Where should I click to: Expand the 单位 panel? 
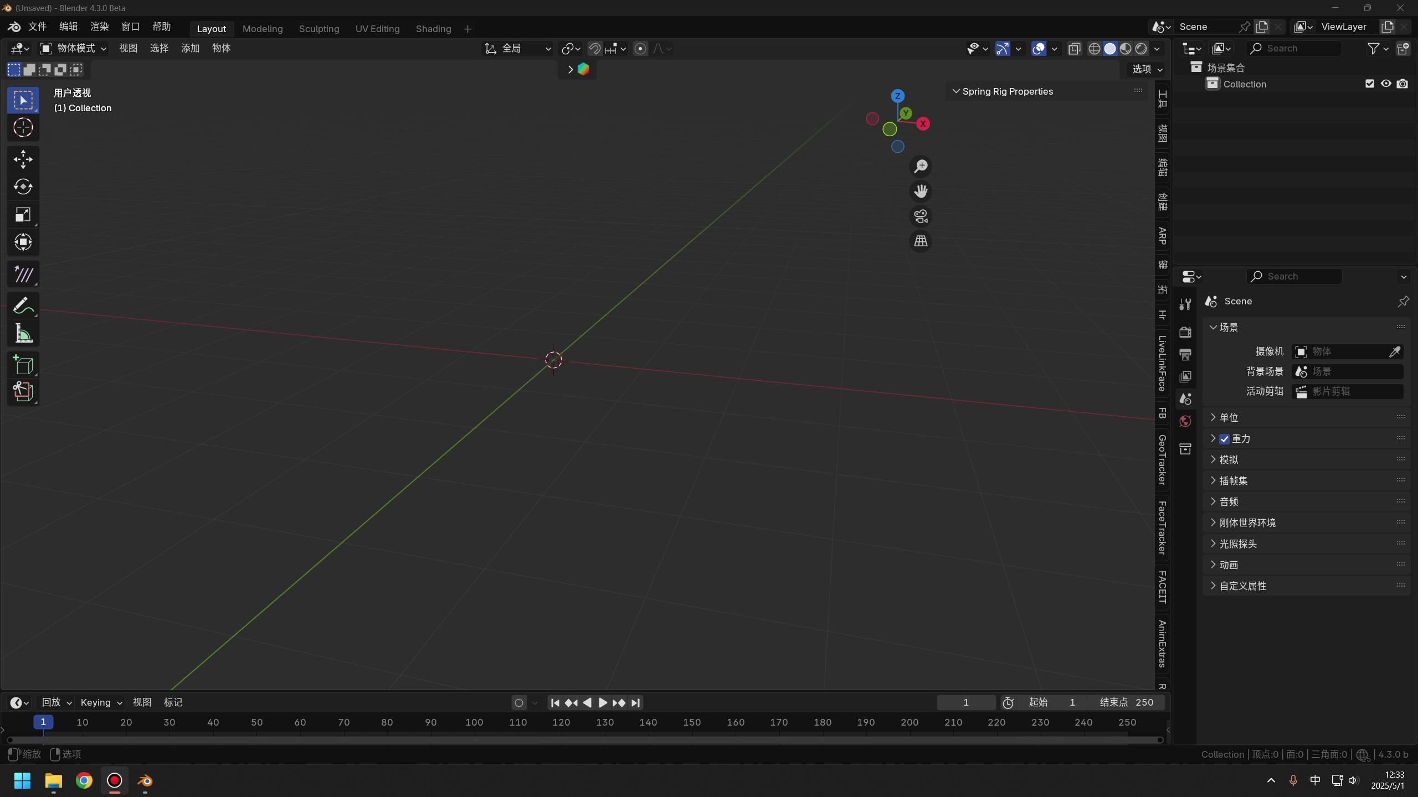[1307, 417]
